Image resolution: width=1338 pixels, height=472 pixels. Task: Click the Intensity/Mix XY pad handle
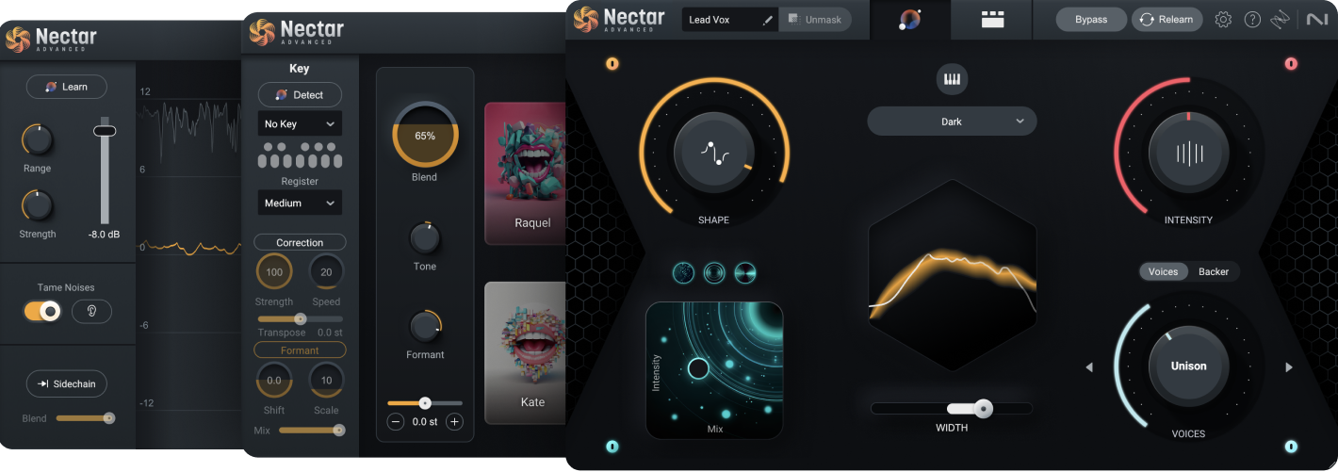698,367
